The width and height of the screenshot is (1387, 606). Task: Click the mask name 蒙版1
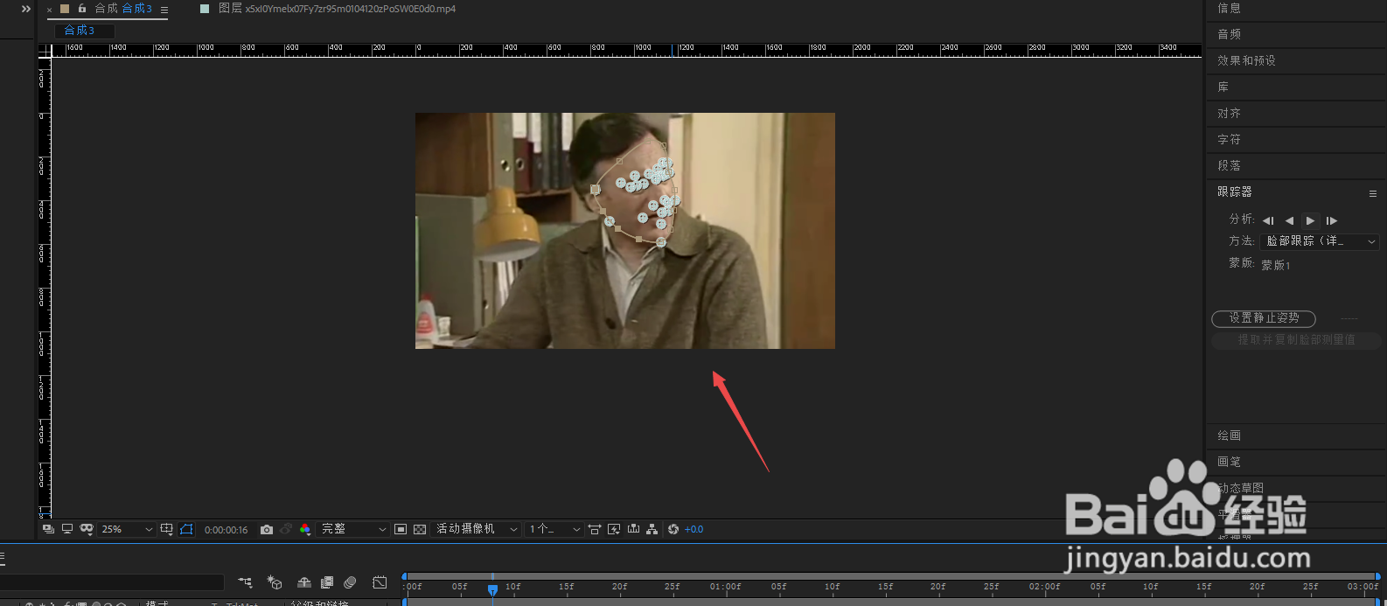[x=1276, y=265]
